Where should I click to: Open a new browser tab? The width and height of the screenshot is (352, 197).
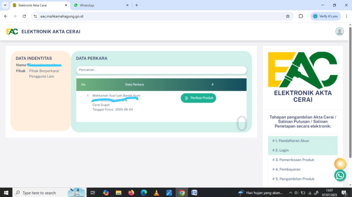click(137, 5)
